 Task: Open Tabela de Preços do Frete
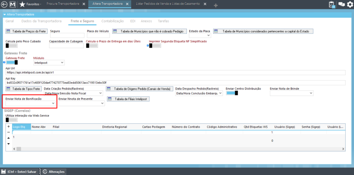[27, 31]
